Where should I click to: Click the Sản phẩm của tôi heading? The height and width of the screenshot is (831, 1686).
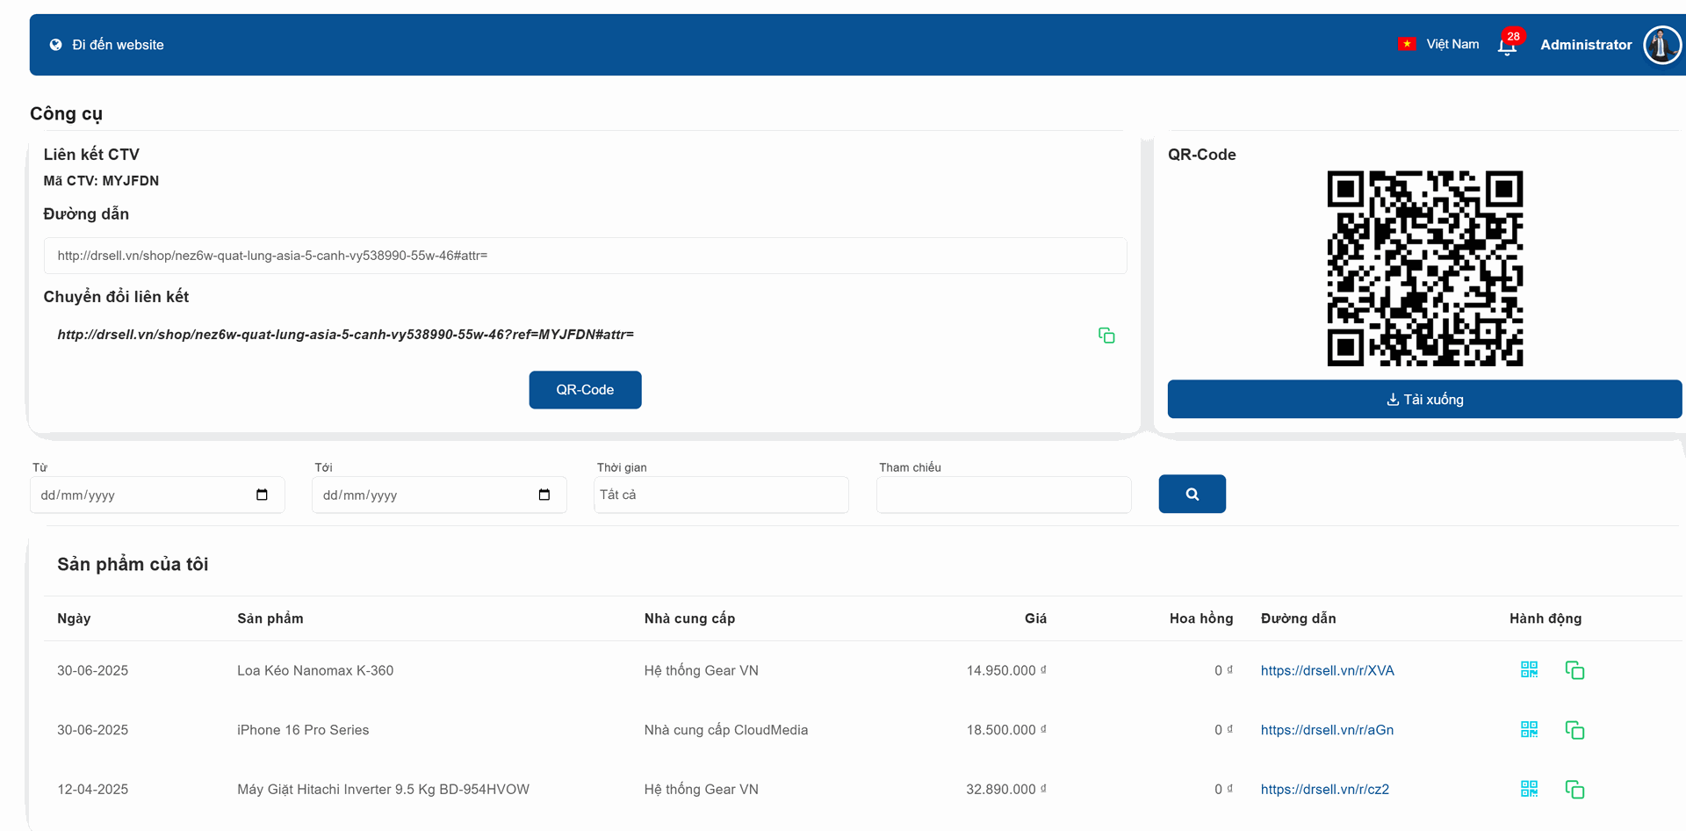coord(133,564)
